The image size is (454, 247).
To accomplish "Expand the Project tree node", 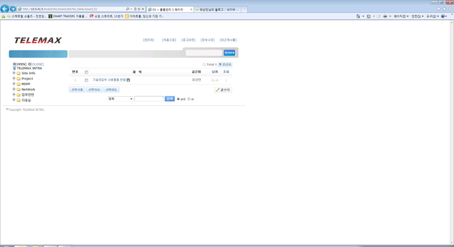I will pyautogui.click(x=14, y=78).
